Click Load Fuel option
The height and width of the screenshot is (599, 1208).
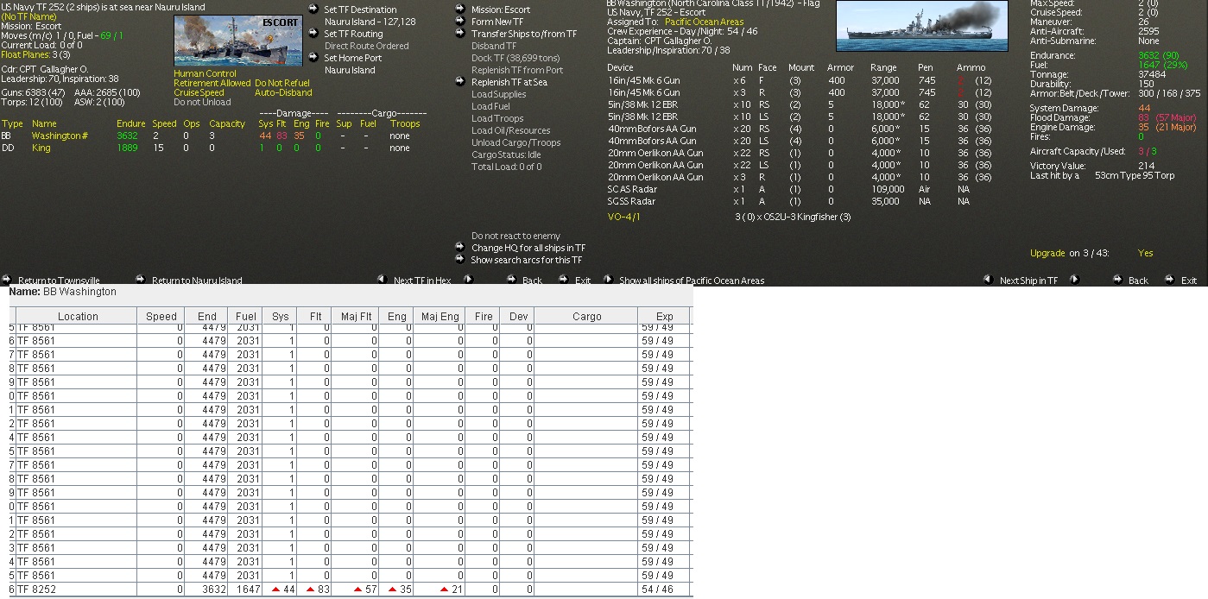click(490, 106)
